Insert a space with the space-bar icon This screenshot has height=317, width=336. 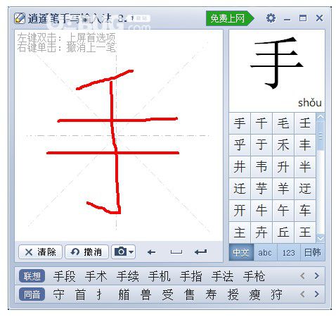point(176,252)
